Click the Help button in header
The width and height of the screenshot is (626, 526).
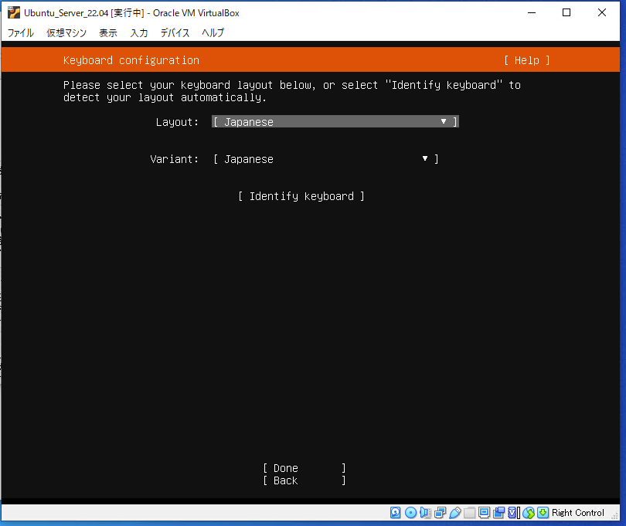526,60
